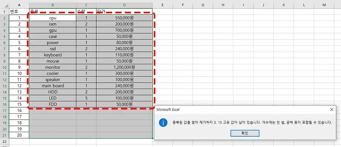Select column D header
The height and width of the screenshot is (147, 341).
coord(124,5)
